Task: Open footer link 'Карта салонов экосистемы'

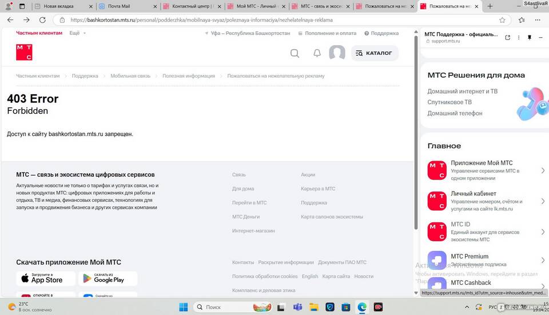Action: coord(332,217)
